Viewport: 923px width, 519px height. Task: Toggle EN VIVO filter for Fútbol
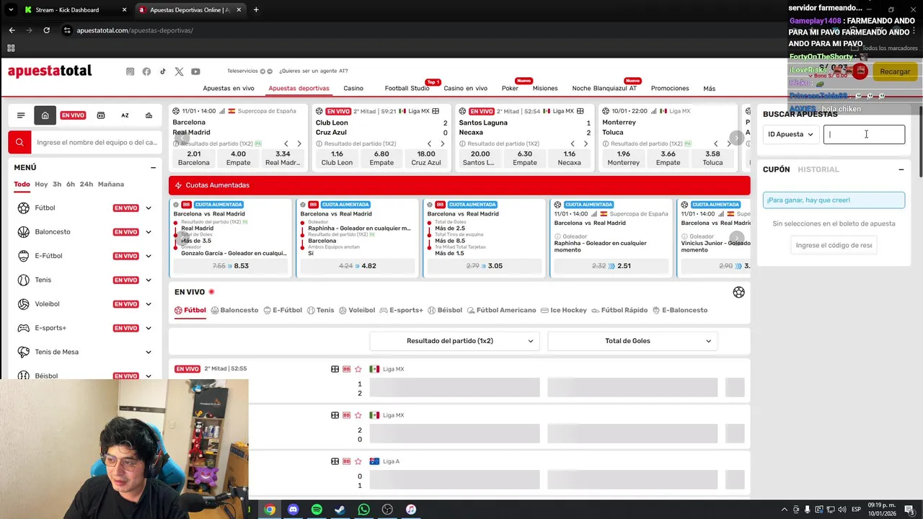coord(125,208)
